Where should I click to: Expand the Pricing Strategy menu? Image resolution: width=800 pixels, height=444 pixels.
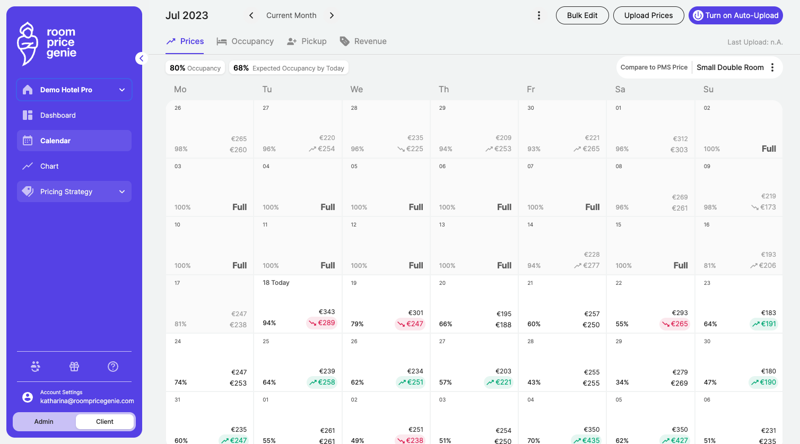coord(74,191)
